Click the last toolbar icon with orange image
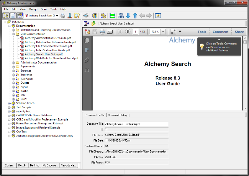 (158, 16)
